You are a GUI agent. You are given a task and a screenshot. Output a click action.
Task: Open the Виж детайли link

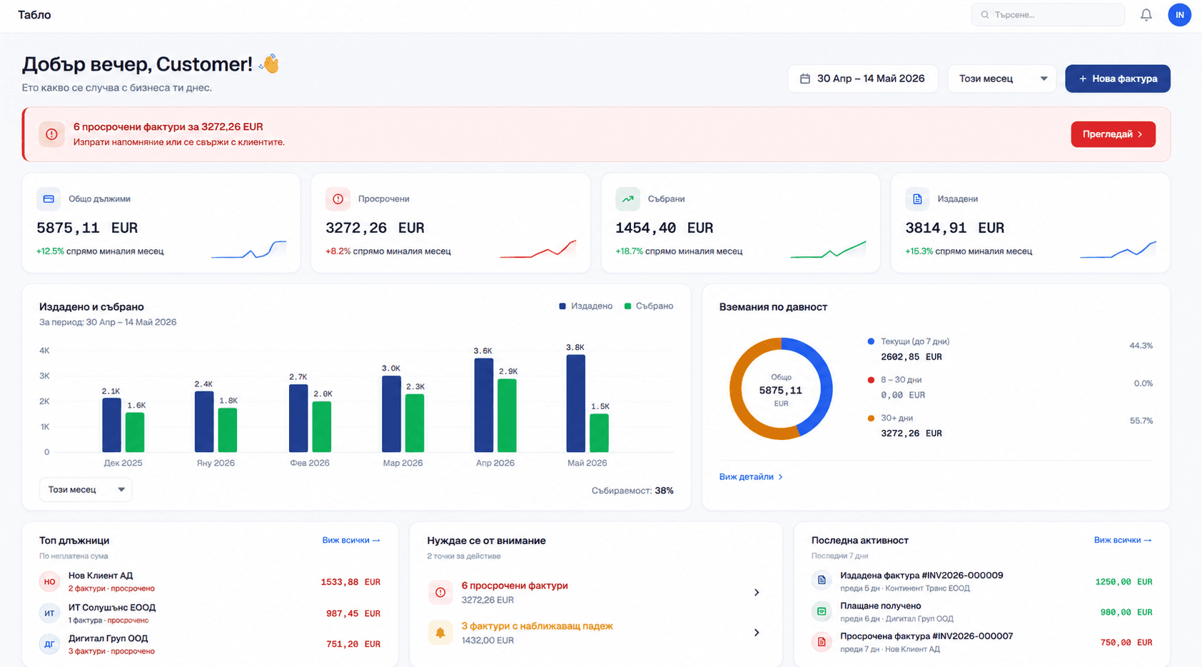(x=751, y=476)
